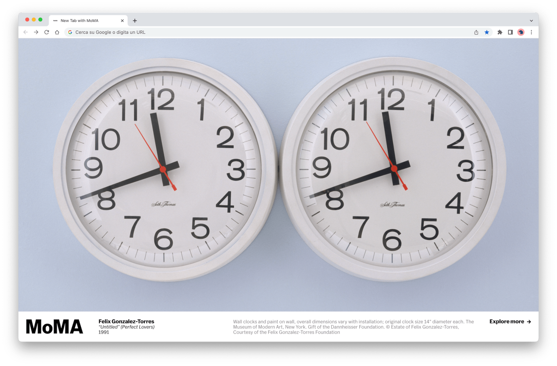
Task: Click the "Untitled" (Perfect Lovers) title
Action: [x=126, y=327]
